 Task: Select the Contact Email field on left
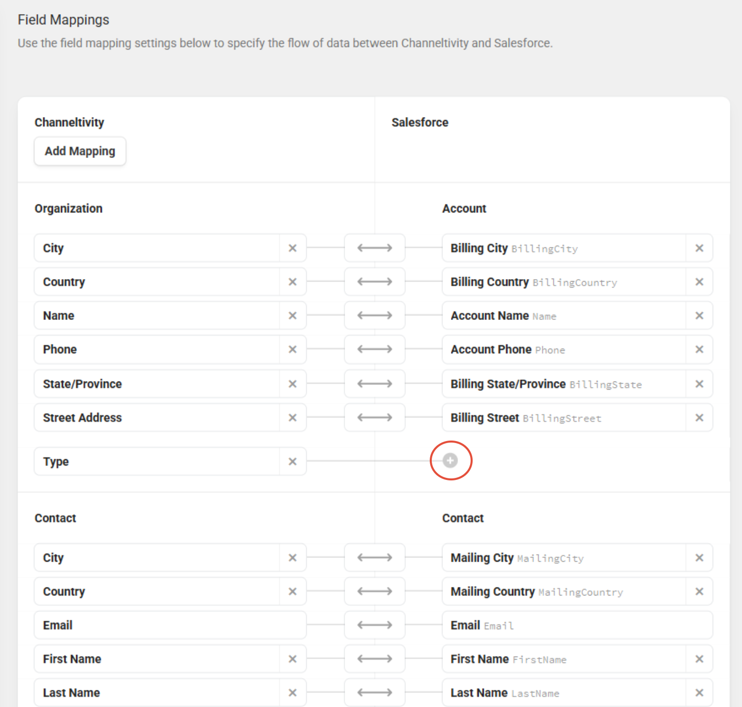click(x=170, y=625)
